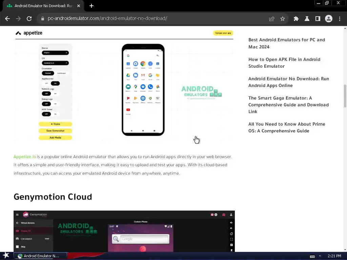347x260 pixels.
Task: Open Android Emulator No Download: Run Android Apps Online
Action: [x=289, y=82]
